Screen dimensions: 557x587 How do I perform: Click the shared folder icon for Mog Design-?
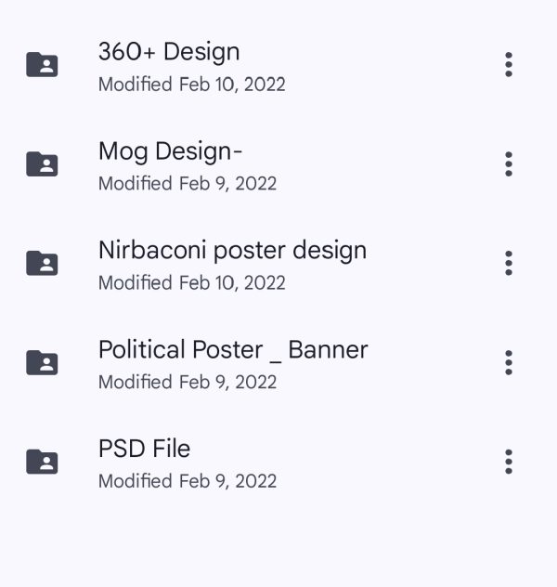42,163
